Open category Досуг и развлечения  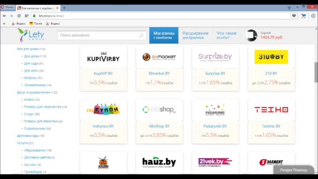click(33, 92)
